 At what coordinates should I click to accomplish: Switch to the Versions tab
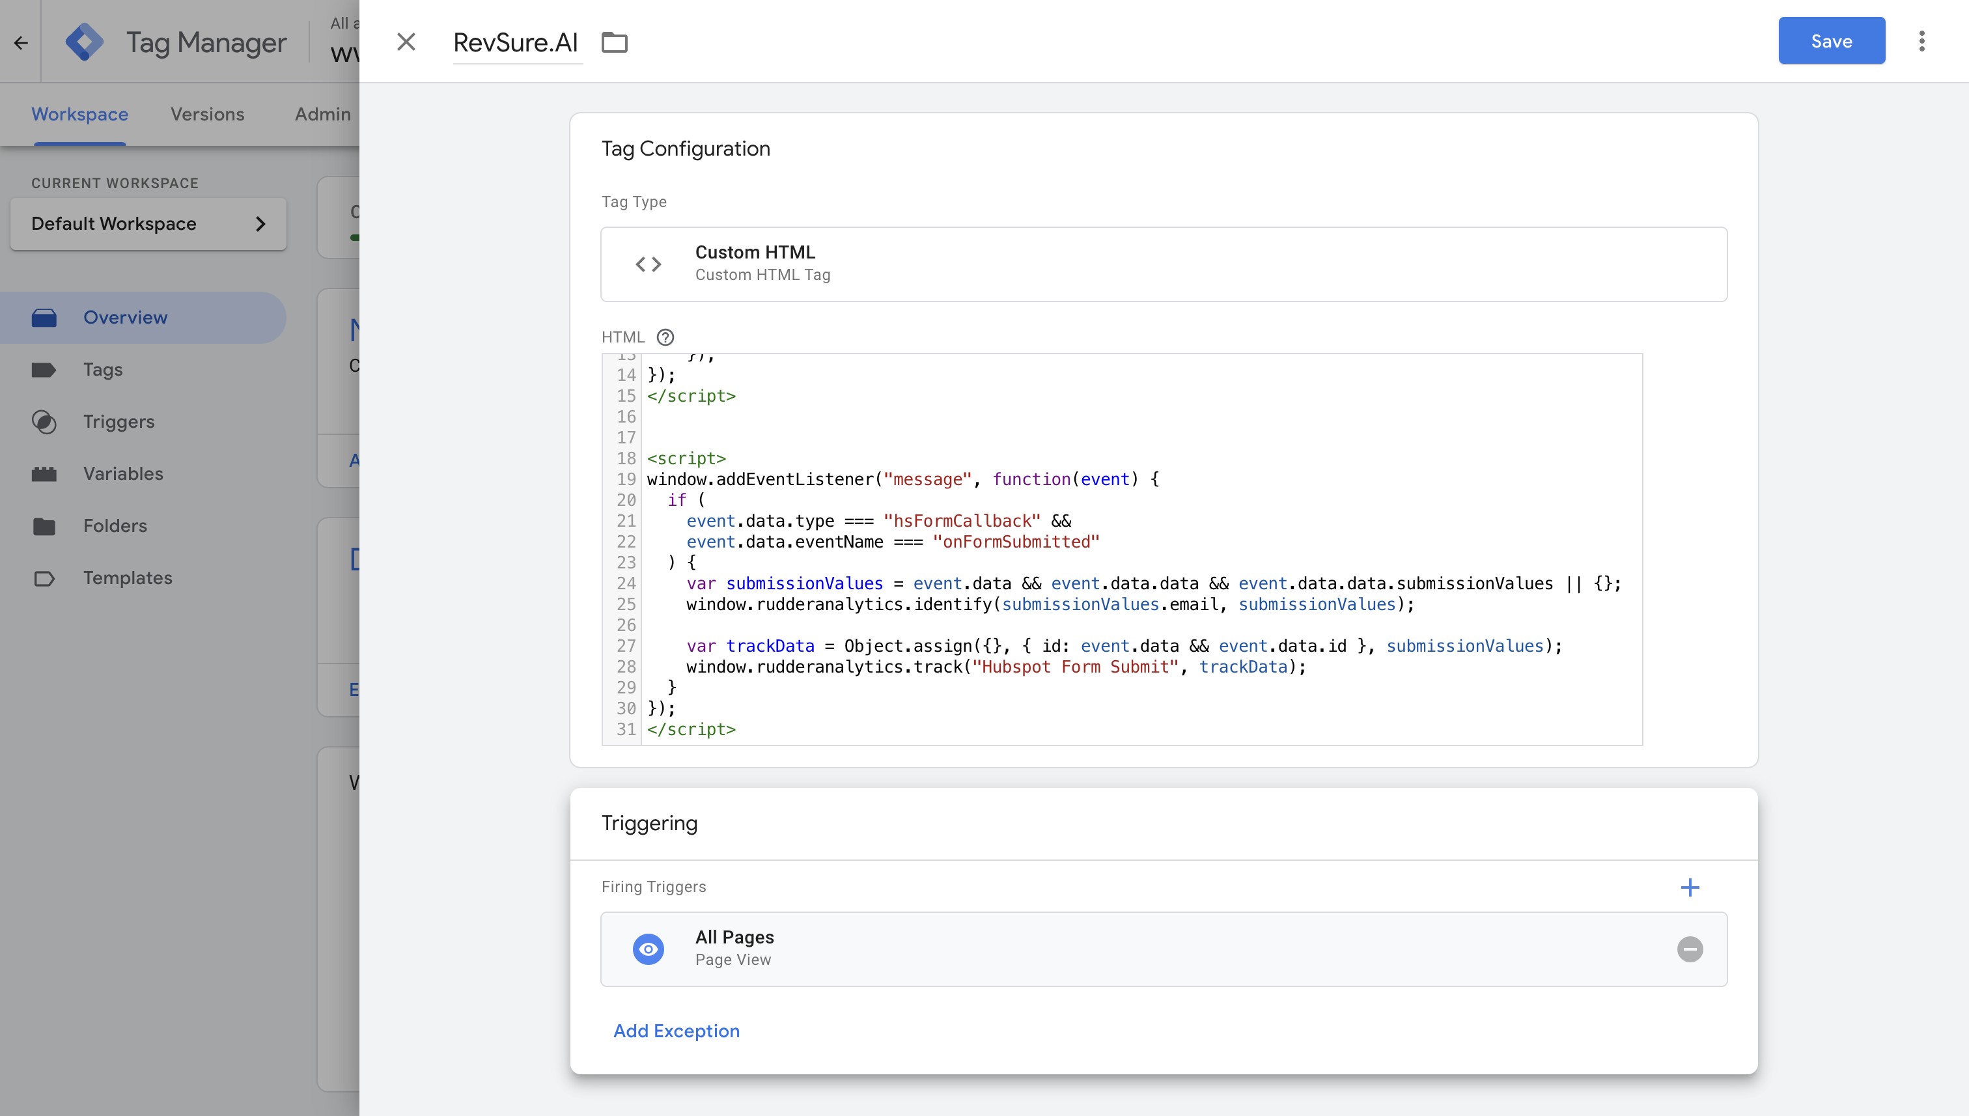(207, 114)
